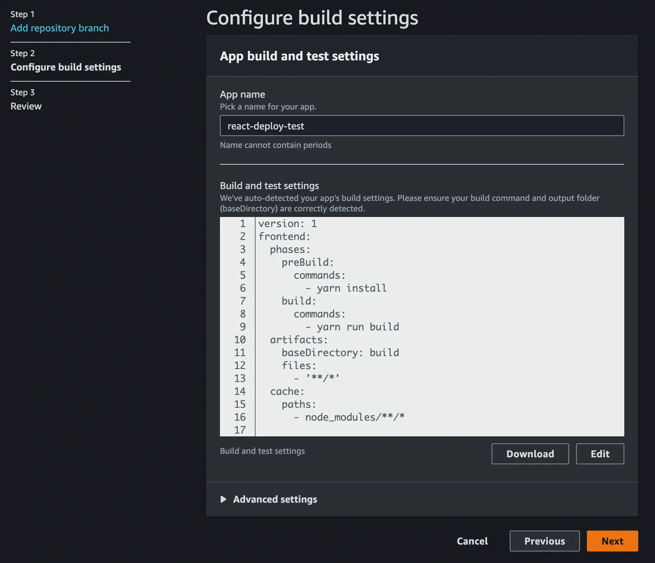The width and height of the screenshot is (655, 563).
Task: Click the 'preBuild:' line in editor
Action: click(308, 262)
